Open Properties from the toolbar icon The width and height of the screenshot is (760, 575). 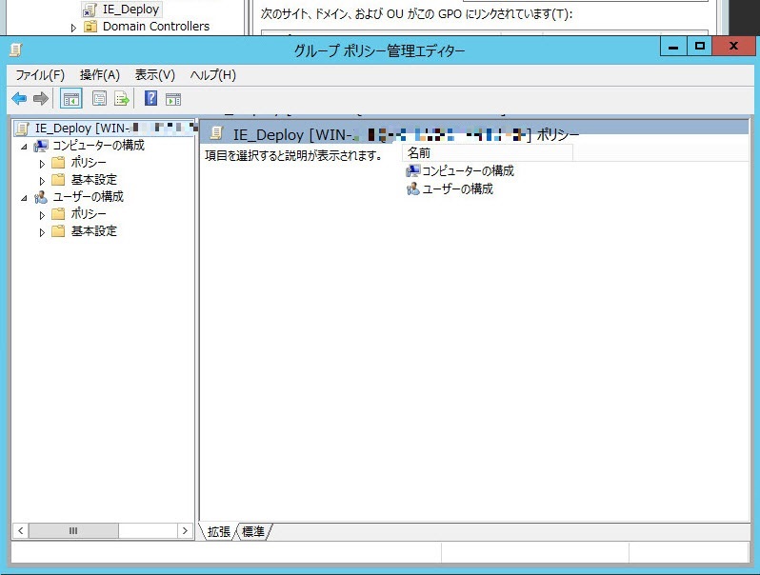point(99,98)
